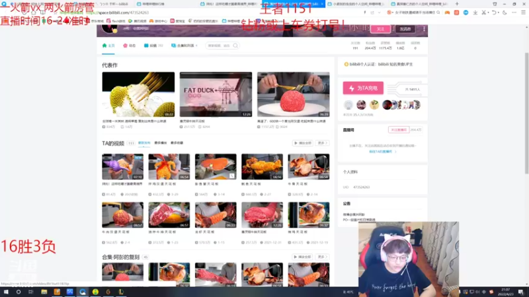This screenshot has height=297, width=529.
Task: Click the browser undo/restore arrow icon
Action: pos(494,13)
